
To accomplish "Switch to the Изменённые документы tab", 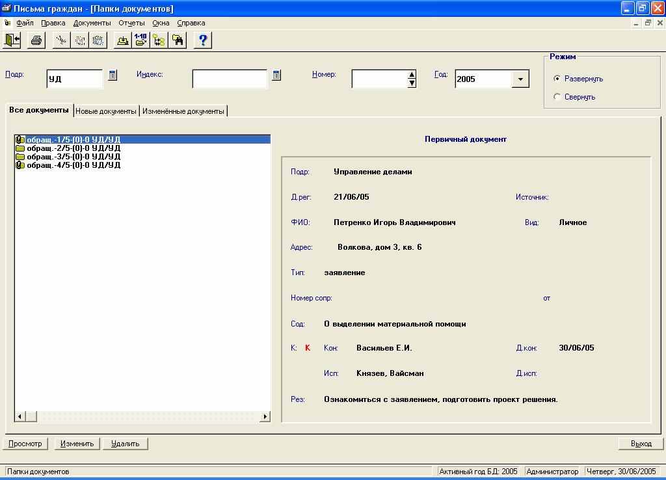I will point(183,111).
